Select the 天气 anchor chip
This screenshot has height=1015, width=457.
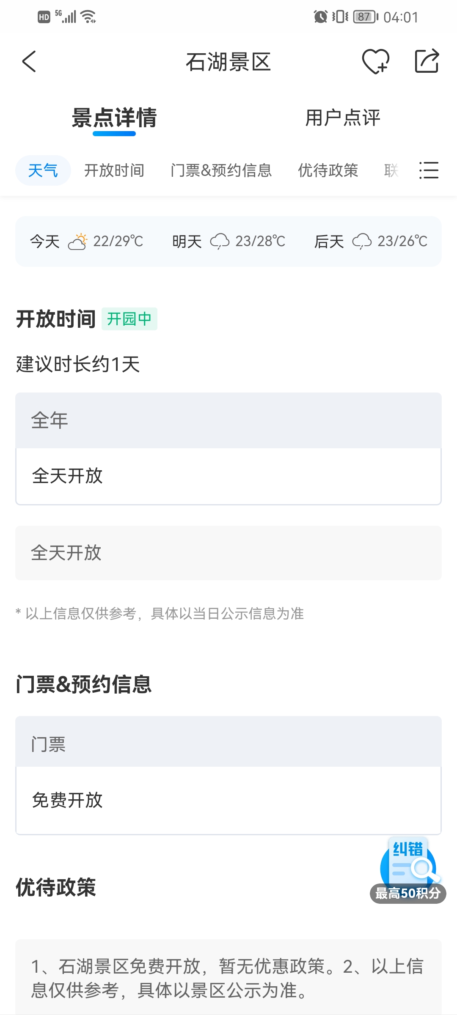point(43,170)
